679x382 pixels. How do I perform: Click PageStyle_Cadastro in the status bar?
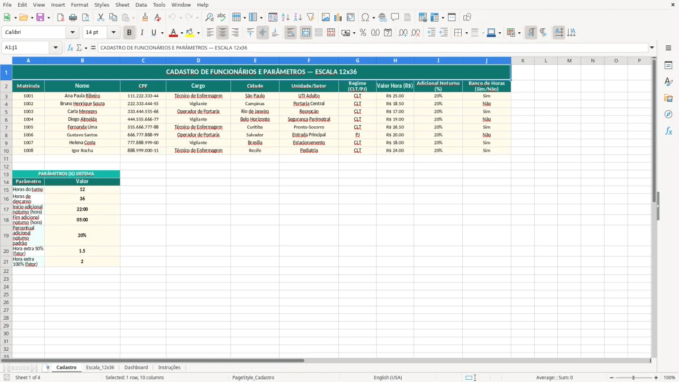click(x=253, y=377)
